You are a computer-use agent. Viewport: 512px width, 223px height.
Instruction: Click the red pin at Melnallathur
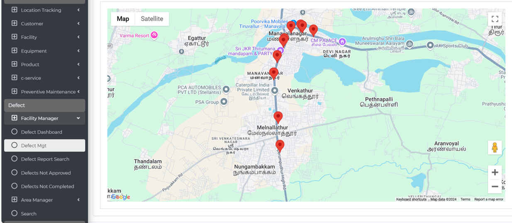278,117
